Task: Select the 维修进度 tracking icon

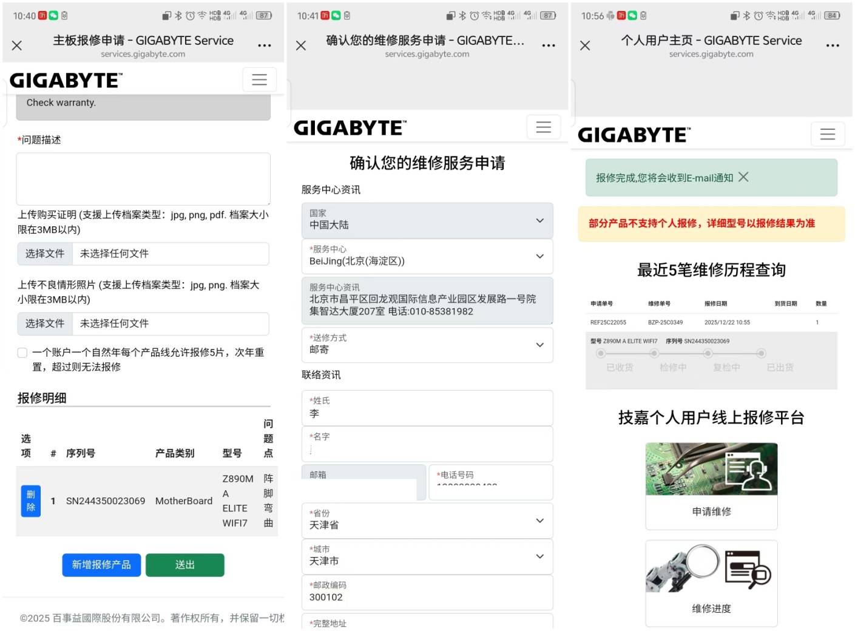Action: 711,581
